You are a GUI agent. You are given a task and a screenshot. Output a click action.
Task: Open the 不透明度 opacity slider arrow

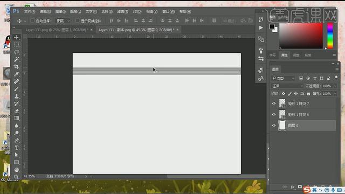click(x=335, y=86)
